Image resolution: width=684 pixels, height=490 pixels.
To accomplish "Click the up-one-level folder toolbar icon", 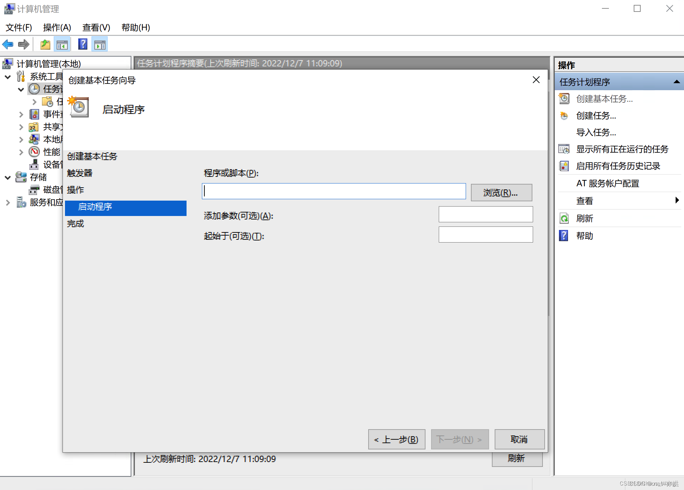I will pyautogui.click(x=45, y=44).
